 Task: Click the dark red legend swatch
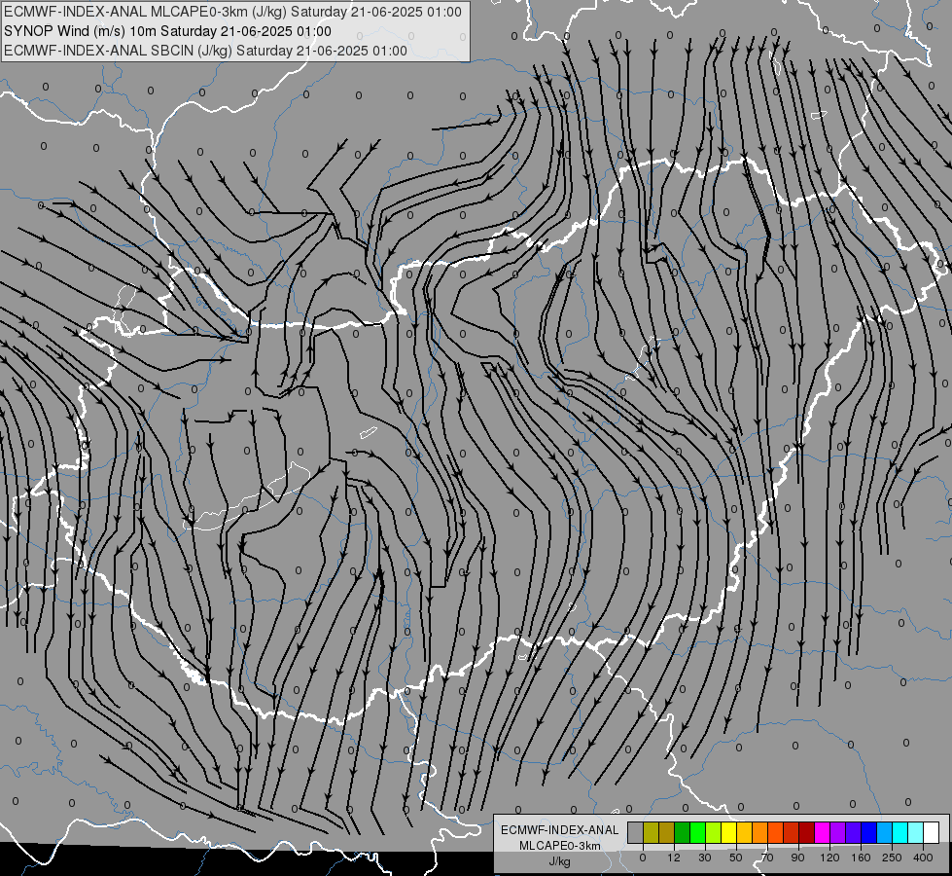click(806, 832)
